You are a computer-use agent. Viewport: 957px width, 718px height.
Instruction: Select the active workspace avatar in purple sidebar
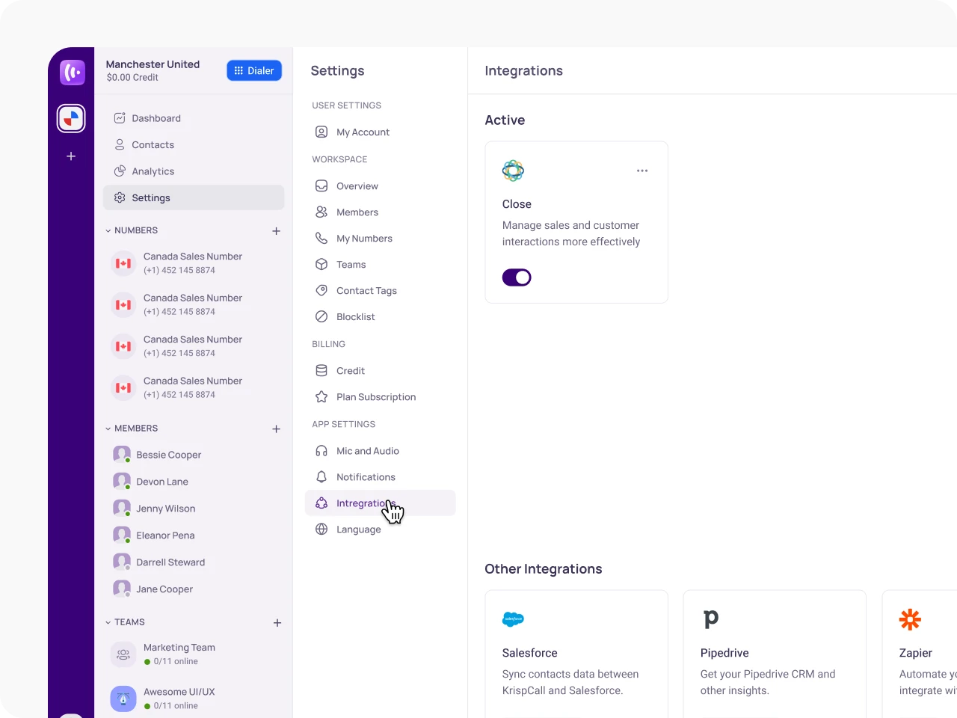pos(71,118)
